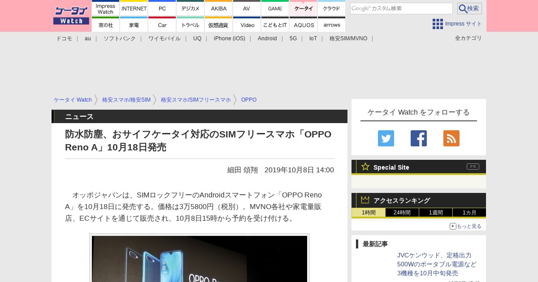Screen dimensions: 538x282
Task: Subscribe via the RSS feed icon
Action: coord(451,138)
